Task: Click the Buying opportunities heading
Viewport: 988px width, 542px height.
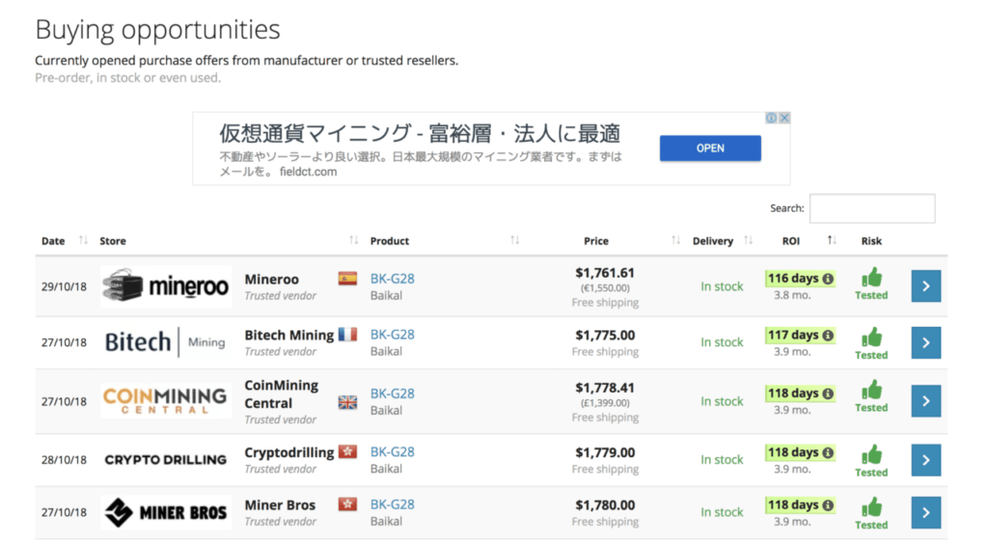Action: tap(157, 30)
